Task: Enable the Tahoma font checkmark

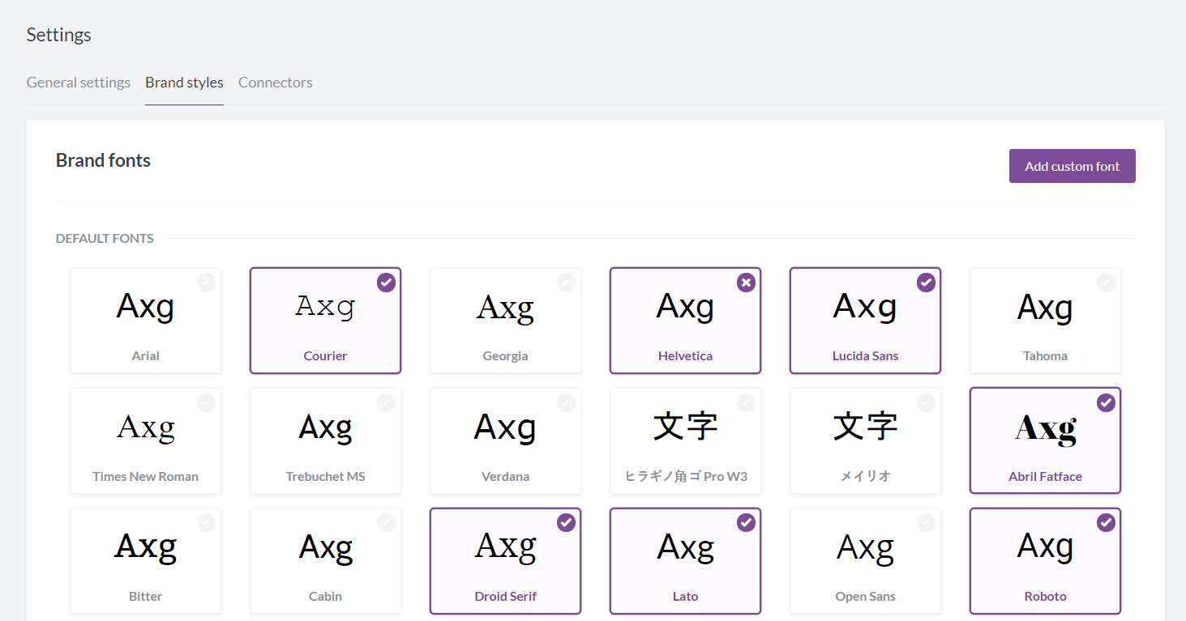Action: pos(1107,283)
